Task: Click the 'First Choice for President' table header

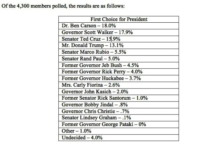Action: click(119, 19)
